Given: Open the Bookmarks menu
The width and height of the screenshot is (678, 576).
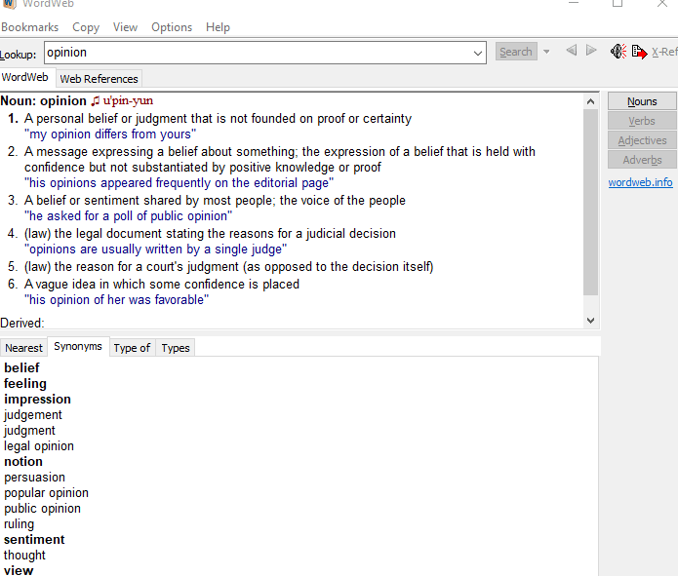Looking at the screenshot, I should tap(29, 27).
